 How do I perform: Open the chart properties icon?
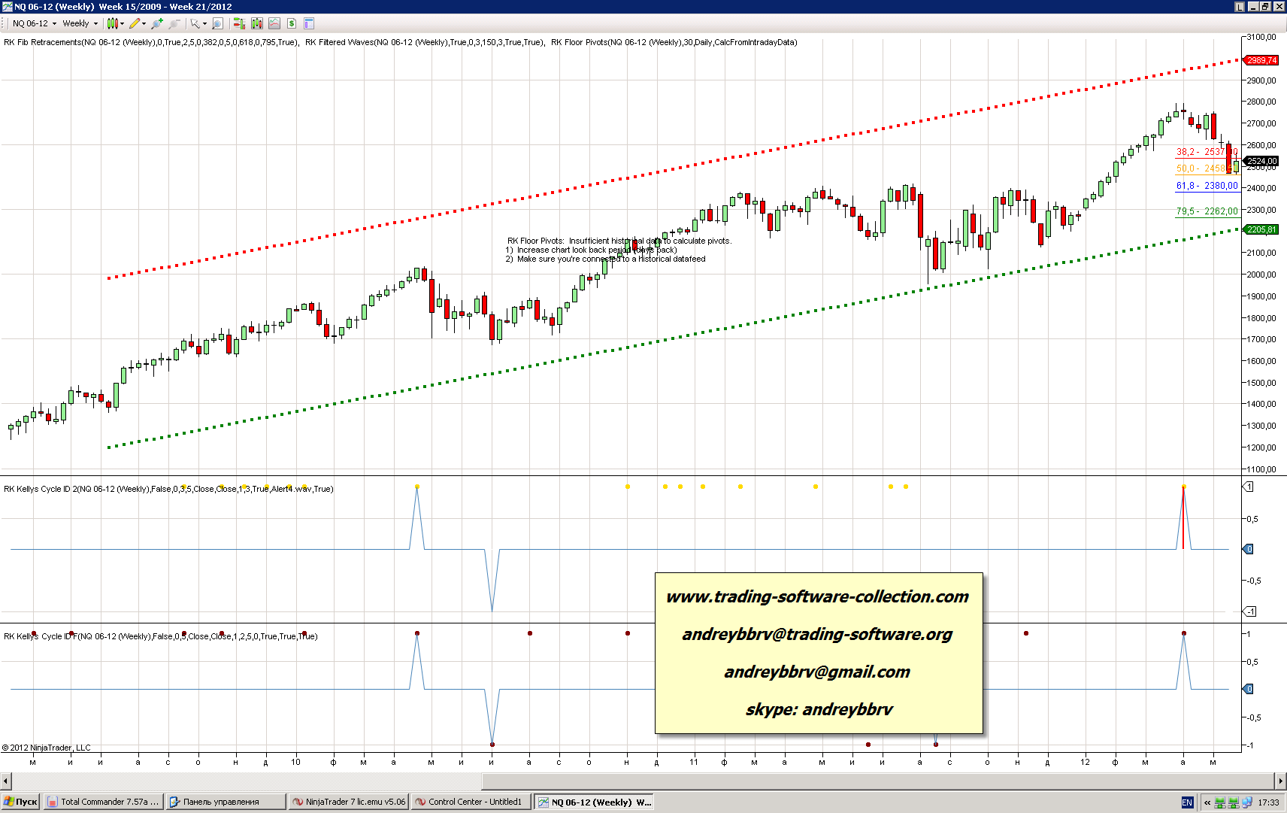click(309, 23)
